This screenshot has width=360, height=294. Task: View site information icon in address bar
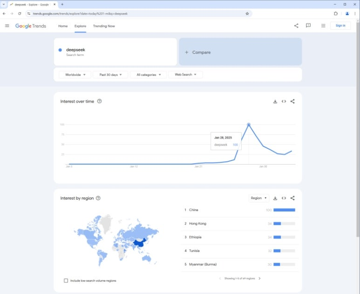(x=29, y=14)
